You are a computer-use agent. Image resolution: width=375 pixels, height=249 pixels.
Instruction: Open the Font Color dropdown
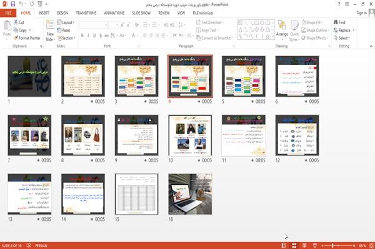pos(137,36)
